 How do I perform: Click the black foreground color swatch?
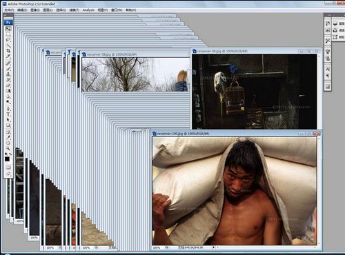tap(7, 159)
